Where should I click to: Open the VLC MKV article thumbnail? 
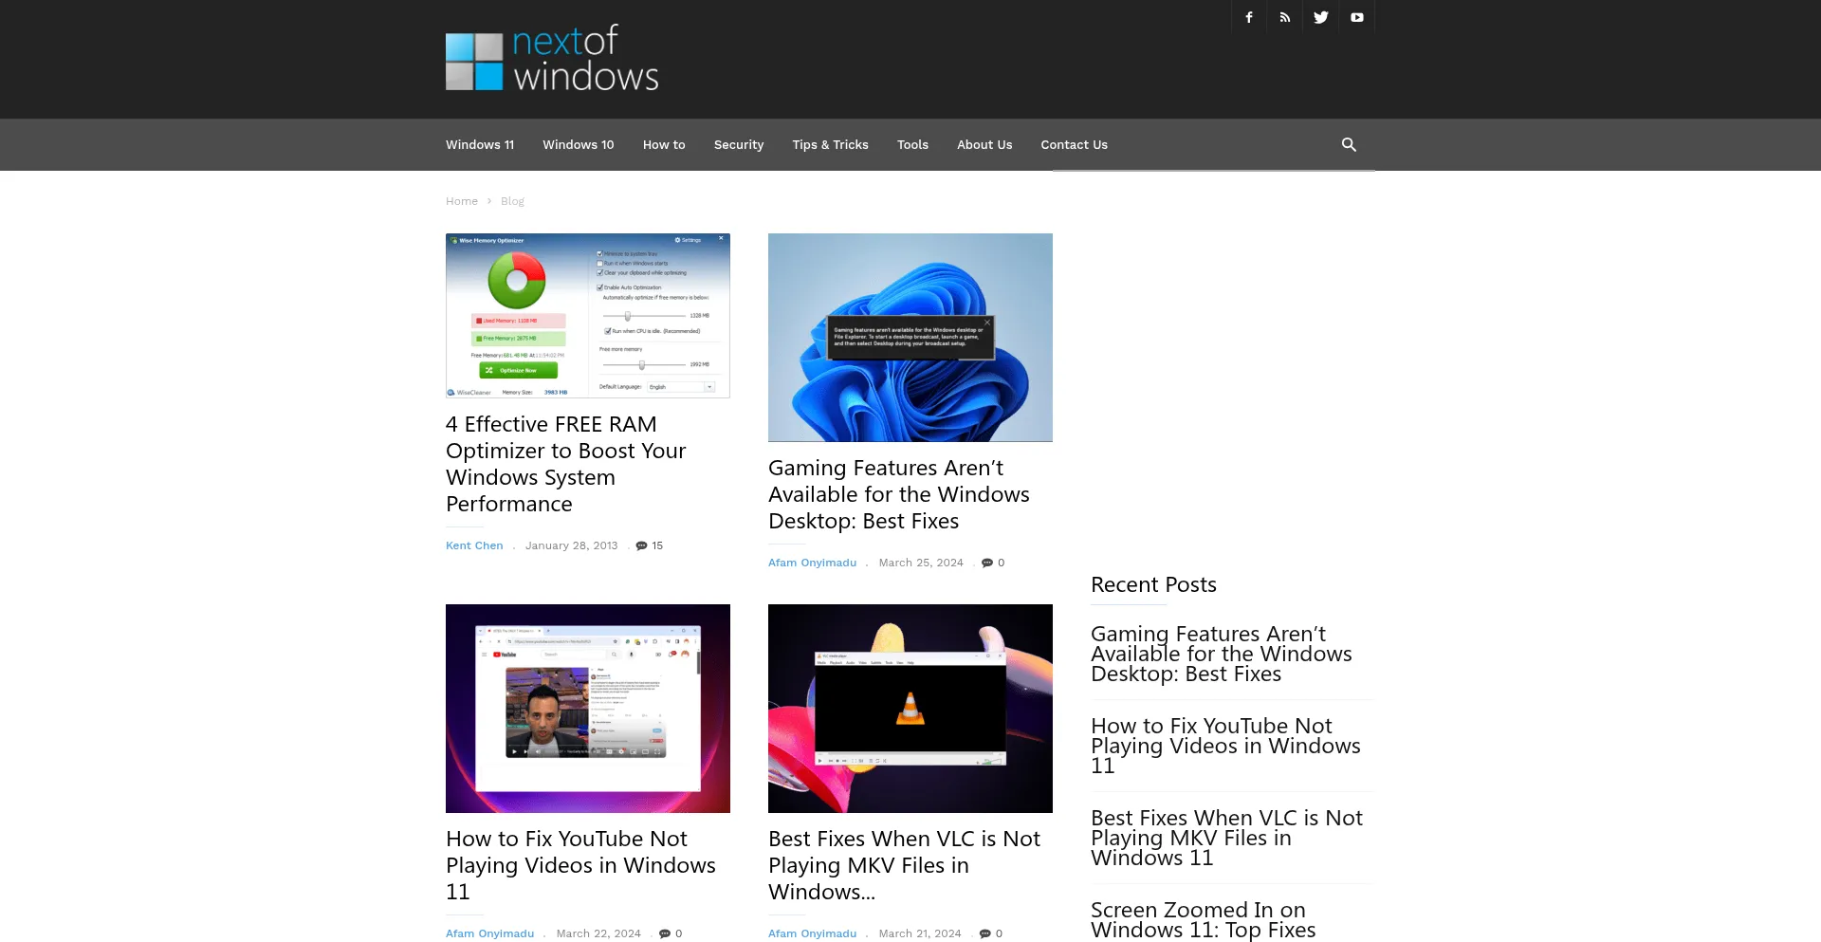pyautogui.click(x=910, y=708)
